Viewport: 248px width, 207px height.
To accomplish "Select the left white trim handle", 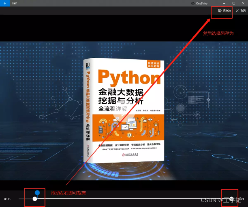I will (x=35, y=199).
